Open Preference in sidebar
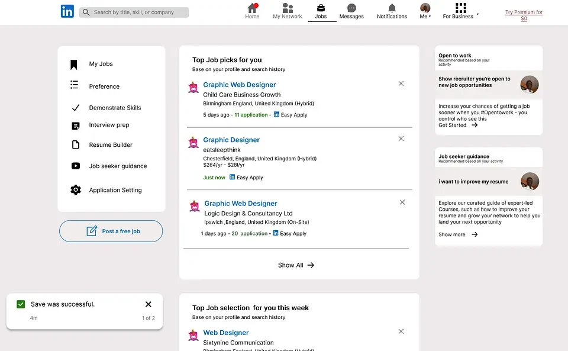Image resolution: width=568 pixels, height=351 pixels. (104, 86)
